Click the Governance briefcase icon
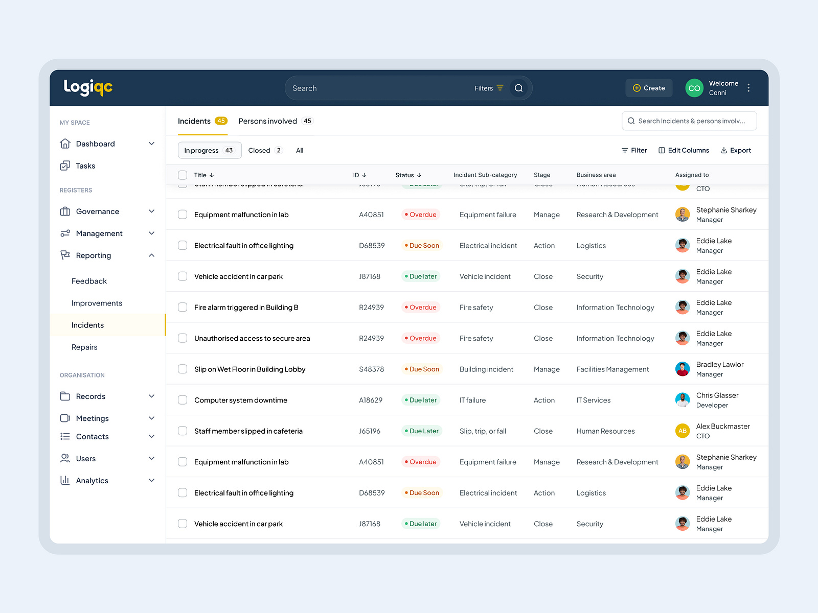The height and width of the screenshot is (613, 818). (x=65, y=211)
